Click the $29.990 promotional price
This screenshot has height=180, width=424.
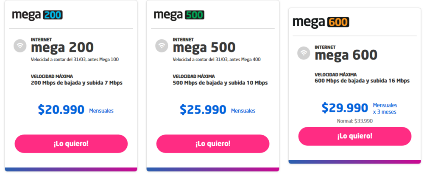[345, 108]
